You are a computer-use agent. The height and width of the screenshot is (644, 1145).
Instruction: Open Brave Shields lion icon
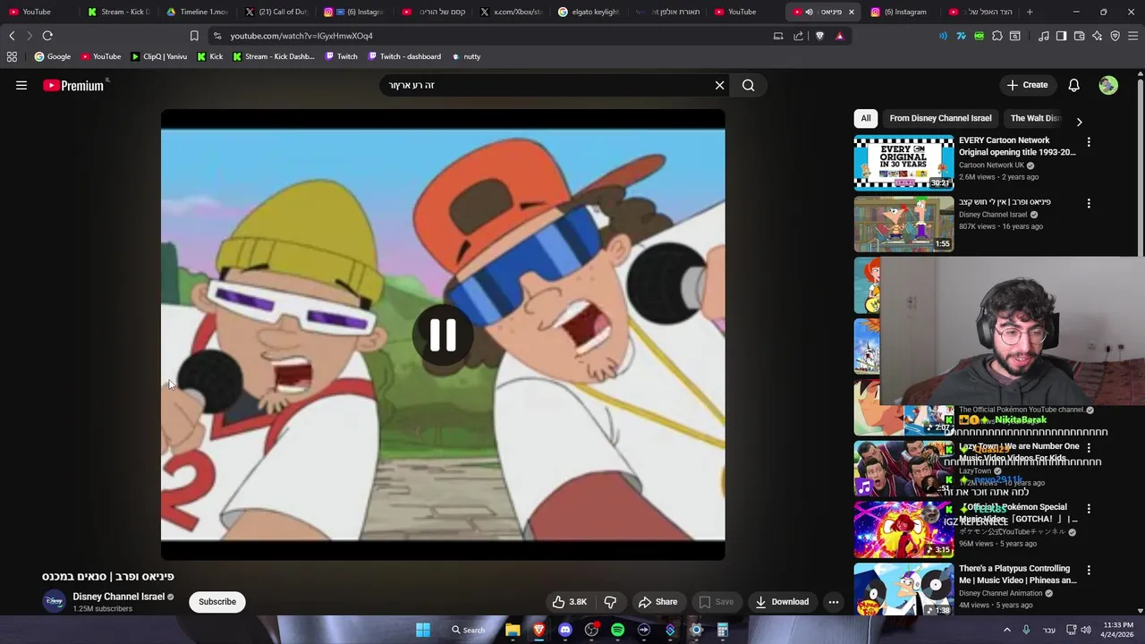click(820, 36)
